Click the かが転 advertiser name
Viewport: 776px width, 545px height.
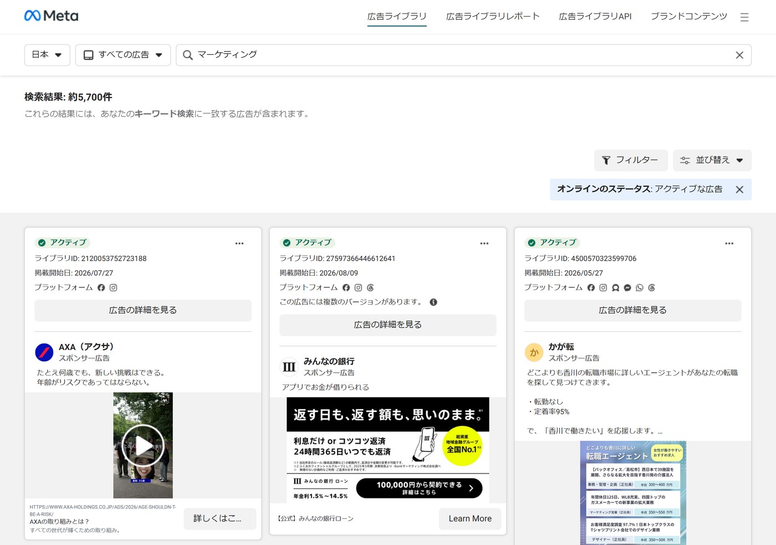pyautogui.click(x=561, y=347)
